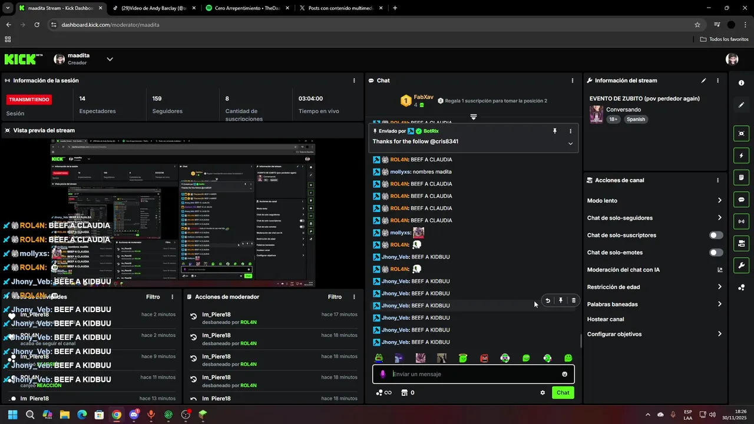754x424 pixels.
Task: Edit stream info with header pencil icon
Action: [703, 81]
